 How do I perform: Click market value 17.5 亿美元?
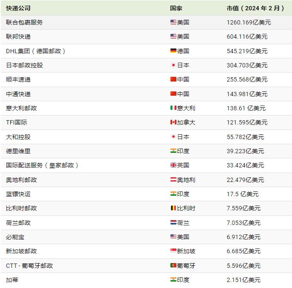point(243,194)
